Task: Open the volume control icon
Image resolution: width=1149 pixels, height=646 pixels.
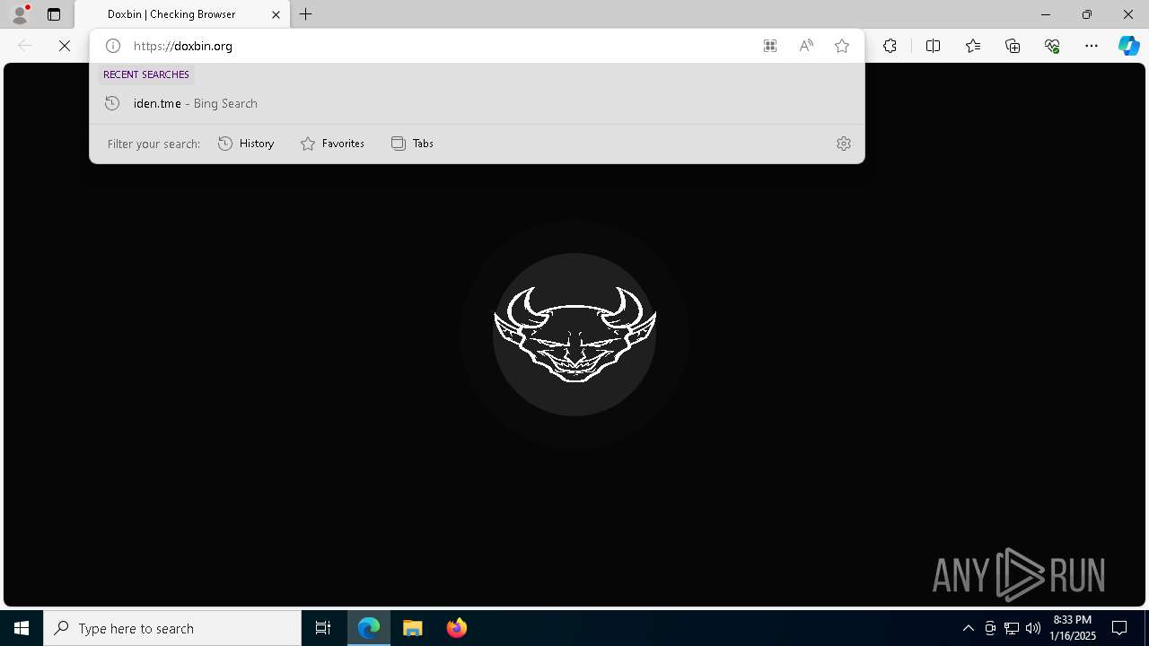Action: [x=1033, y=628]
